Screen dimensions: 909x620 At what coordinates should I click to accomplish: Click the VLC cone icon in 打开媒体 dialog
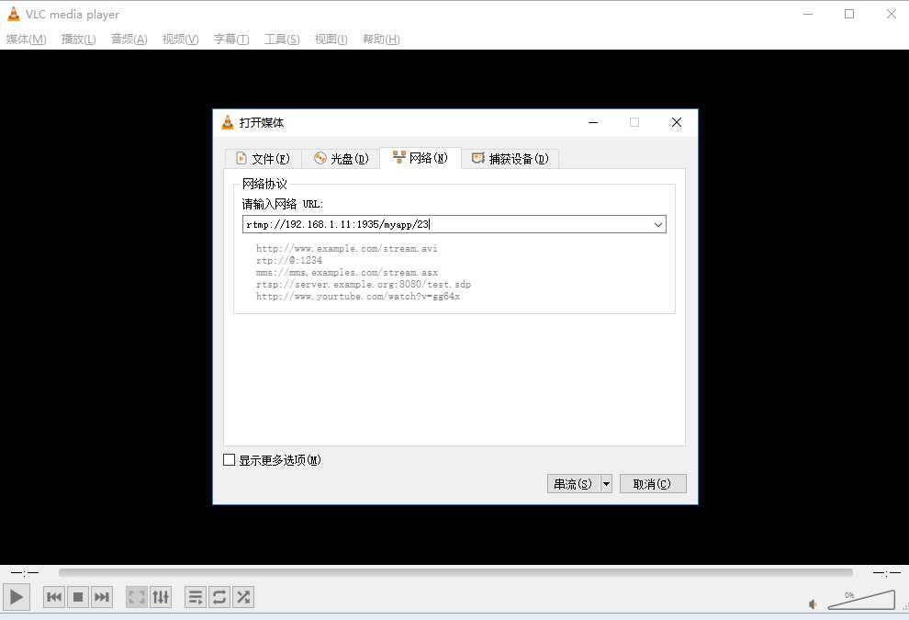click(228, 122)
